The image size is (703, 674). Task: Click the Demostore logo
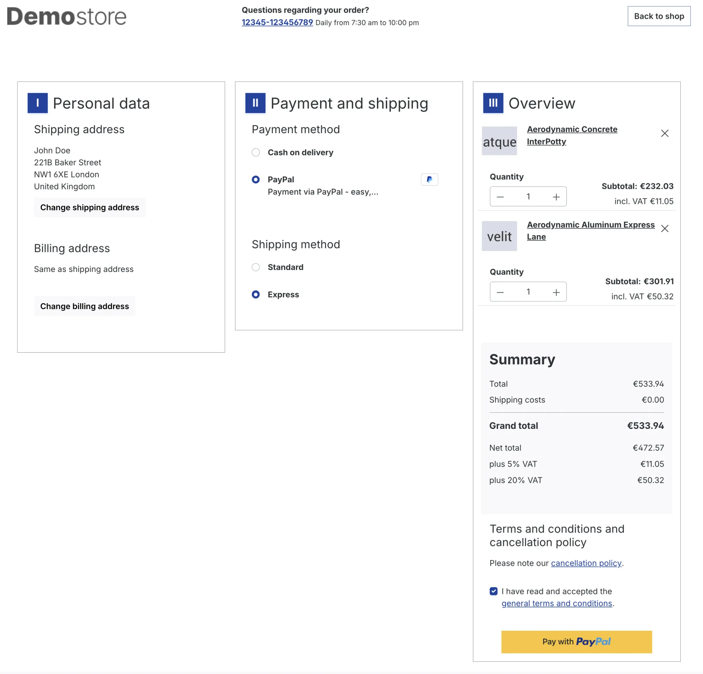[67, 16]
